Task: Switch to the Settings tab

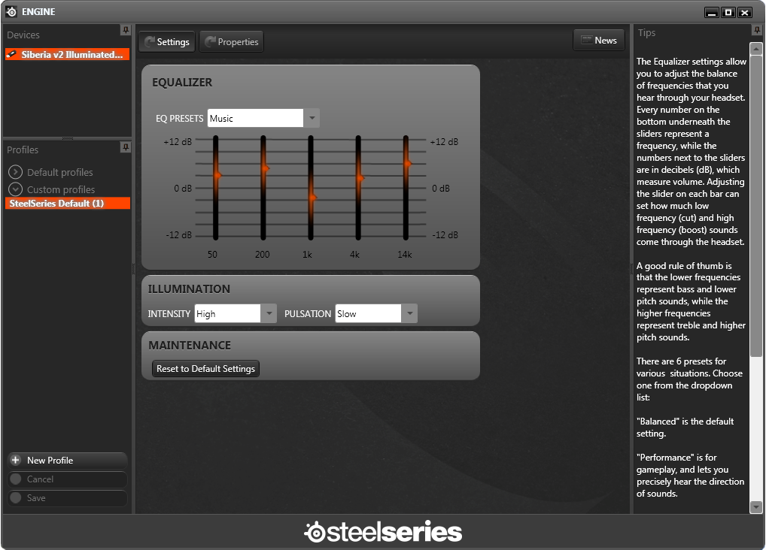Action: click(x=166, y=42)
